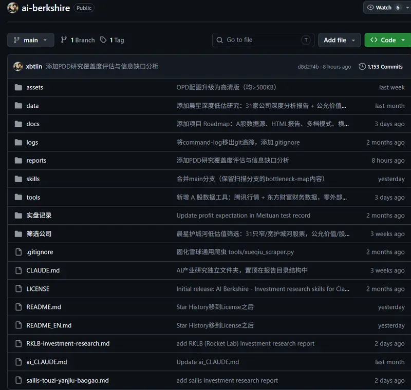Screen dimensions: 411x390
Task: Open the ai-berkshire repository name link
Action: 46,8
